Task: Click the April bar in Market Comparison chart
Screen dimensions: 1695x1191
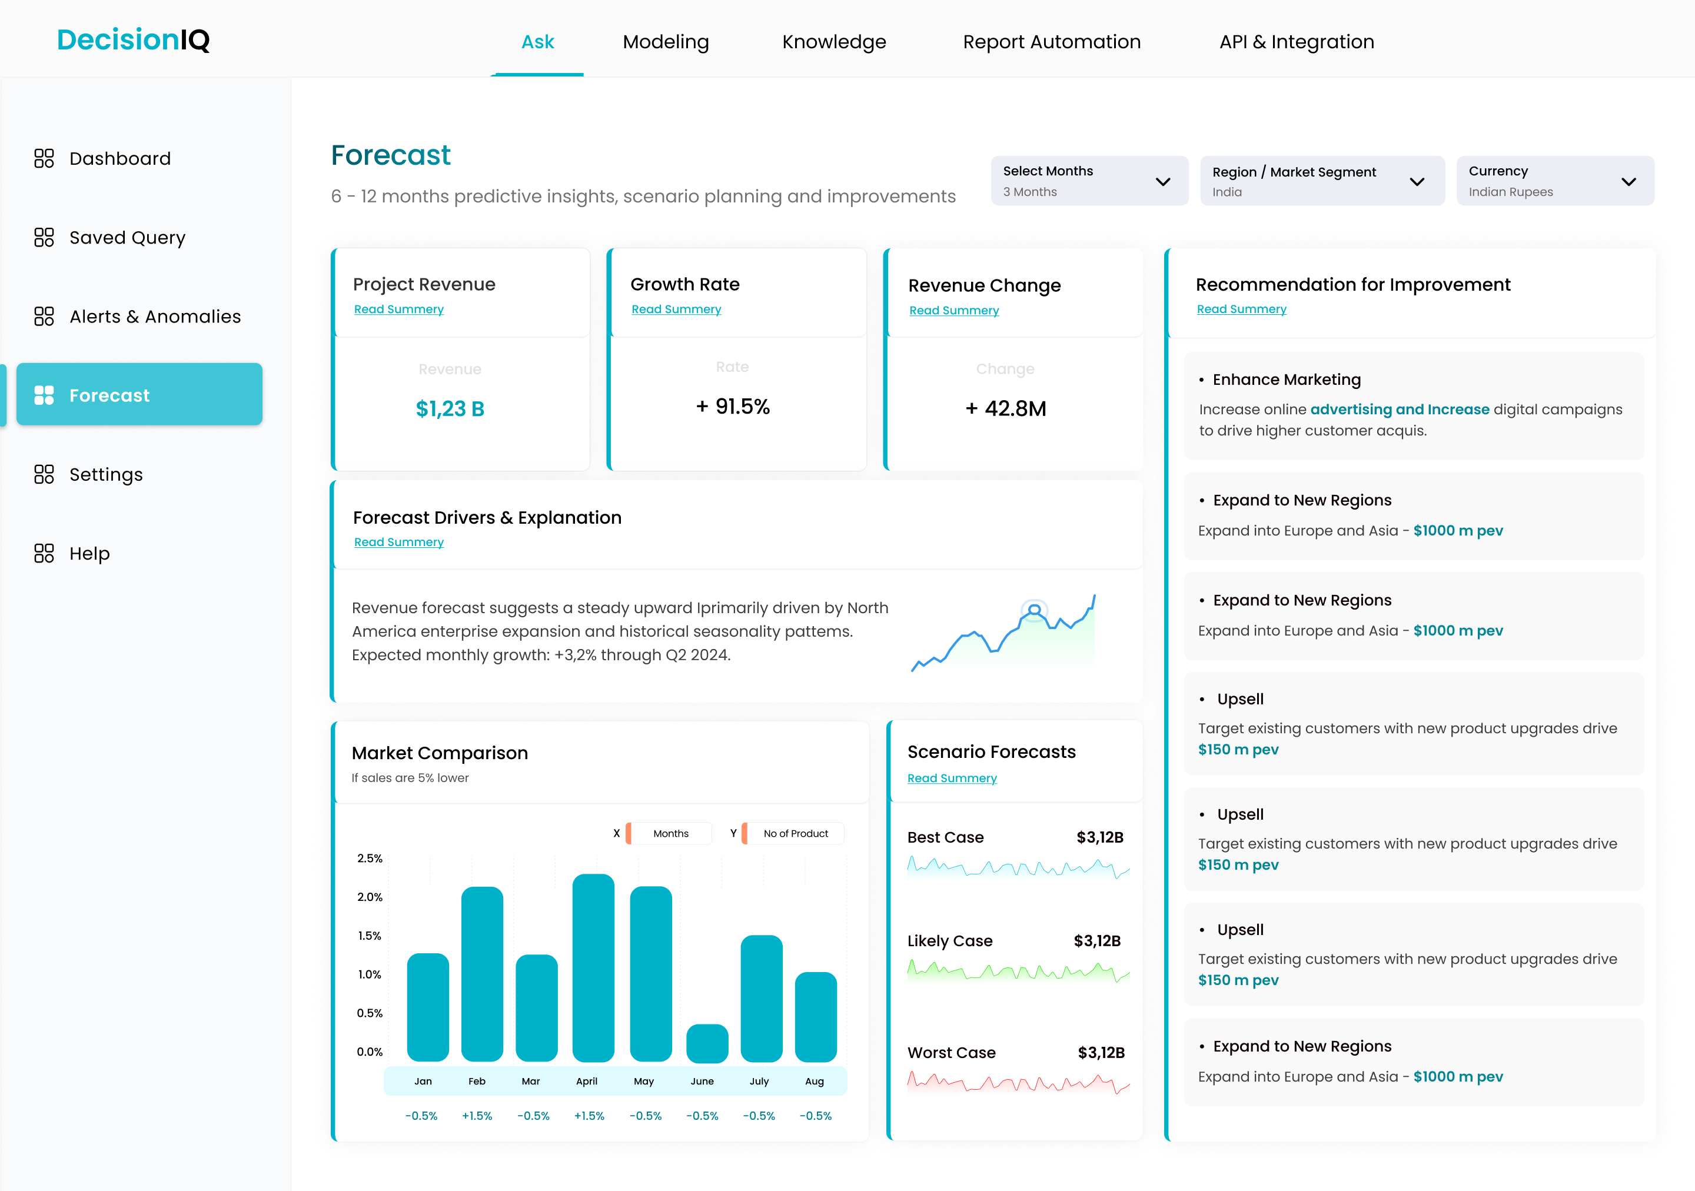Action: click(593, 967)
